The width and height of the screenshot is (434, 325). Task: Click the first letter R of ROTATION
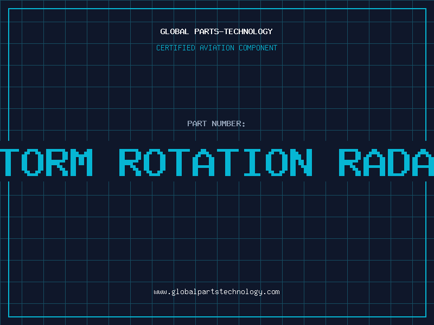tap(131, 162)
